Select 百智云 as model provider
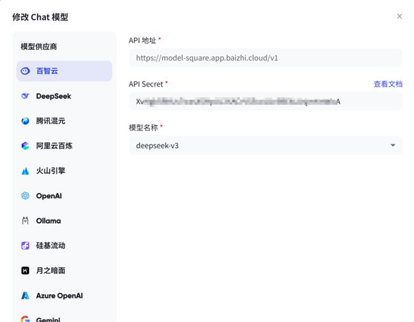 (64, 71)
